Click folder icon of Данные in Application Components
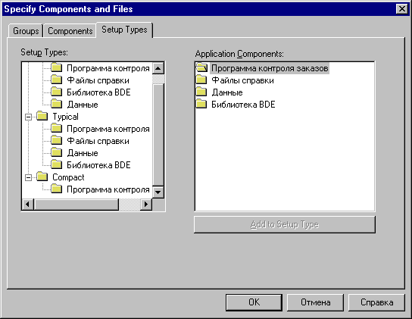The height and width of the screenshot is (319, 412). pos(201,92)
